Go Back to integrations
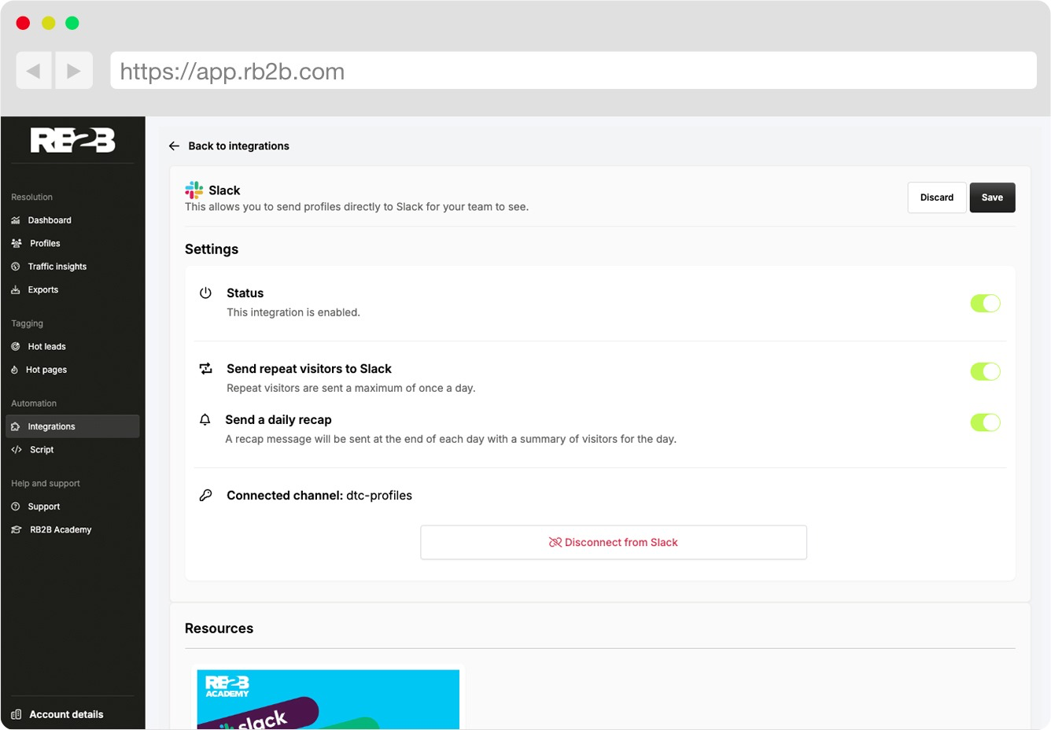 coord(238,146)
